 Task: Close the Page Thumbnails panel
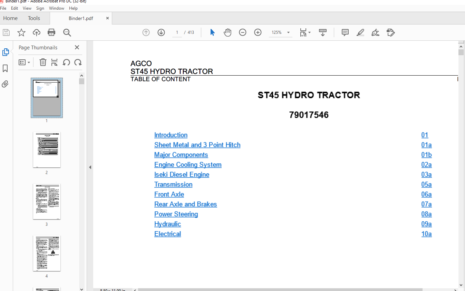point(77,47)
